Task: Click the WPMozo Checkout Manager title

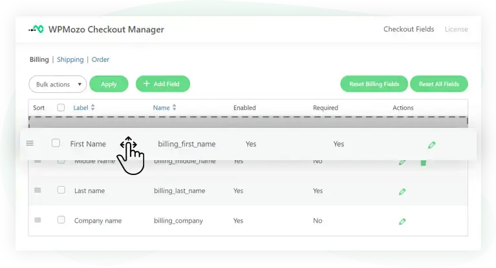Action: tap(106, 29)
